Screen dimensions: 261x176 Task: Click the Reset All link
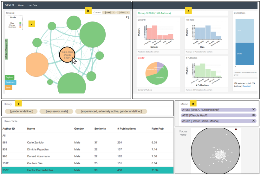coord(246,86)
